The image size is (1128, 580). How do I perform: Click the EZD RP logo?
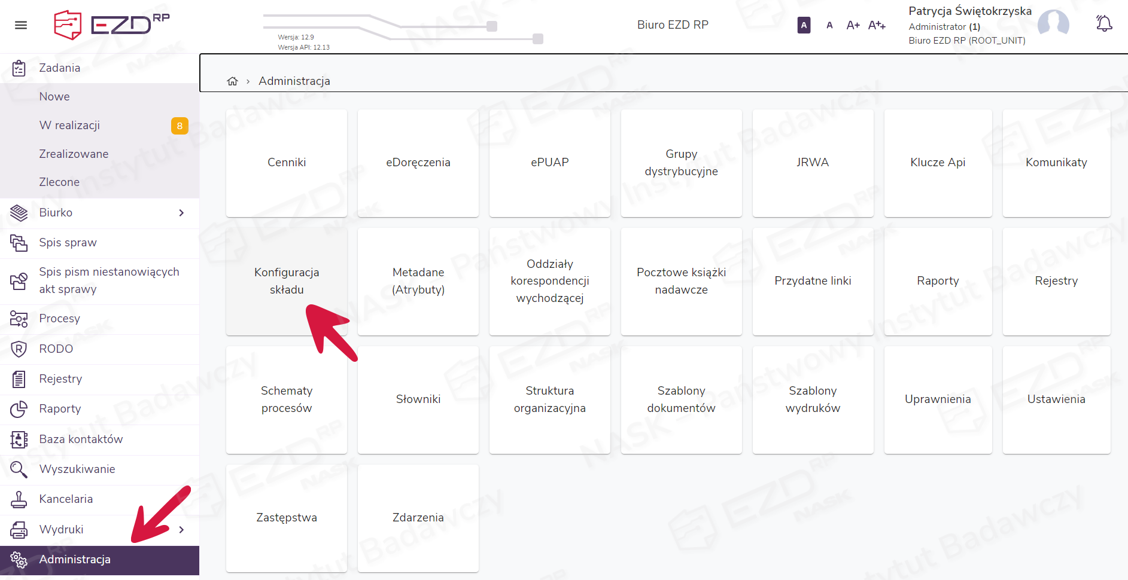click(x=112, y=25)
